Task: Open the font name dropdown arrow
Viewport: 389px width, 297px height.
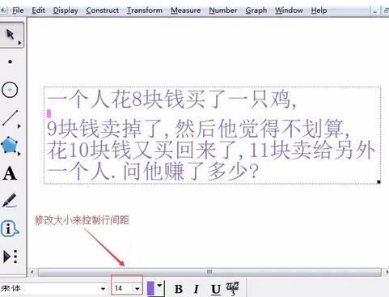Action: click(103, 289)
